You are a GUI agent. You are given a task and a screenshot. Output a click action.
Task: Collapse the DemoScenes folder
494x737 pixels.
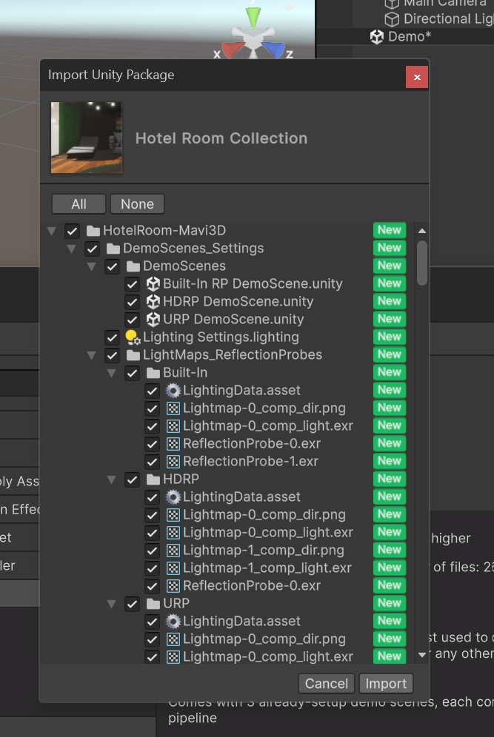(92, 266)
